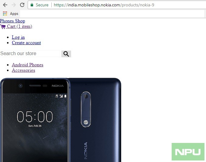
Task: Click the Nokia phone front image
Action: pos(35,120)
